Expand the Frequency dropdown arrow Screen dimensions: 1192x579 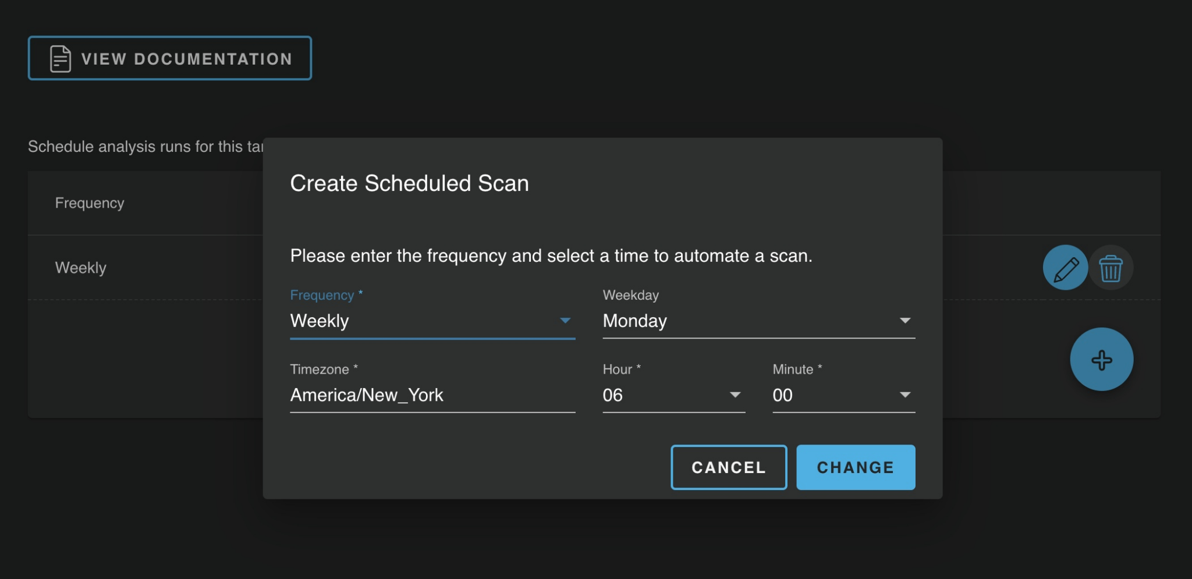pos(565,321)
